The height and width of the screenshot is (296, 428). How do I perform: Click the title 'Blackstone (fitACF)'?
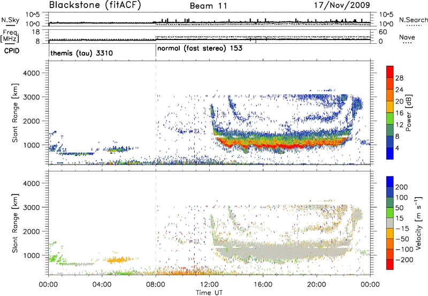click(x=95, y=5)
